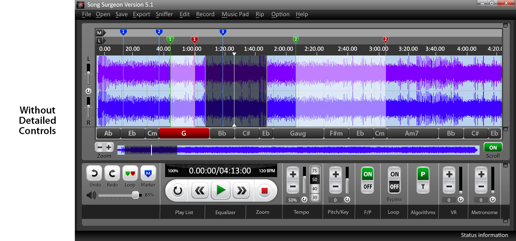Collapse the waveform panel corner handle

tap(505, 26)
